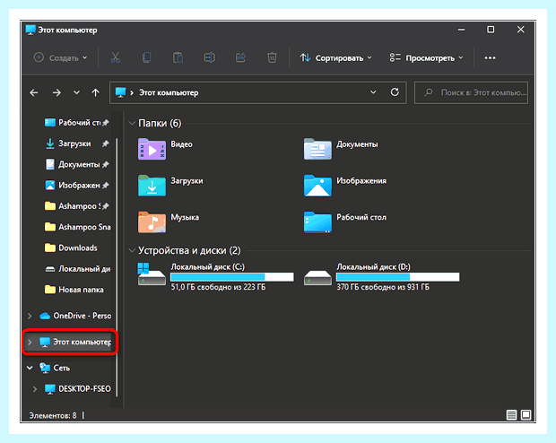Expand the OneDrive tree node
556x443 pixels.
click(30, 316)
